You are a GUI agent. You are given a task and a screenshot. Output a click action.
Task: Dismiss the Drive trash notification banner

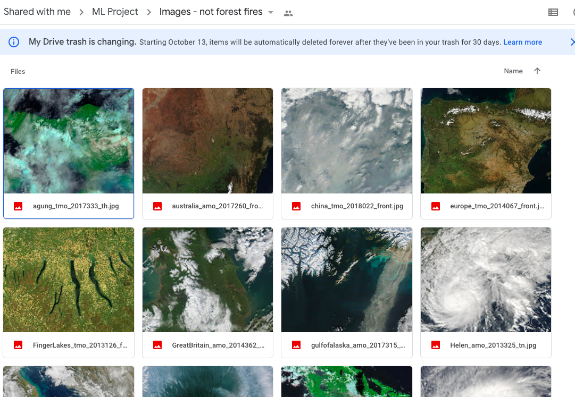[572, 42]
